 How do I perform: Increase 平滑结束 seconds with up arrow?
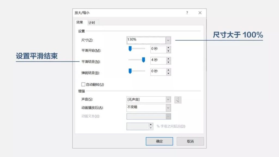168,59
